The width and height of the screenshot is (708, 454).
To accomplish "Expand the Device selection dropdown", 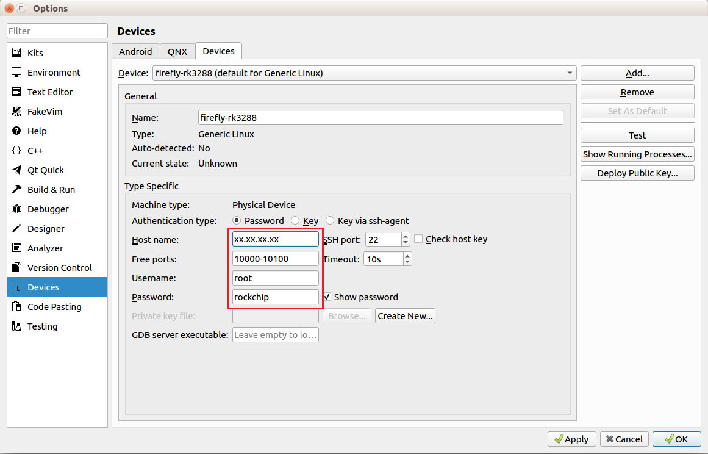I will tap(570, 73).
